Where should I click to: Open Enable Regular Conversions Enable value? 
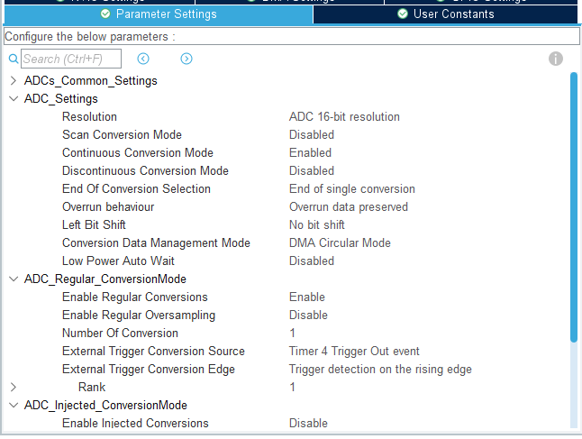[307, 297]
